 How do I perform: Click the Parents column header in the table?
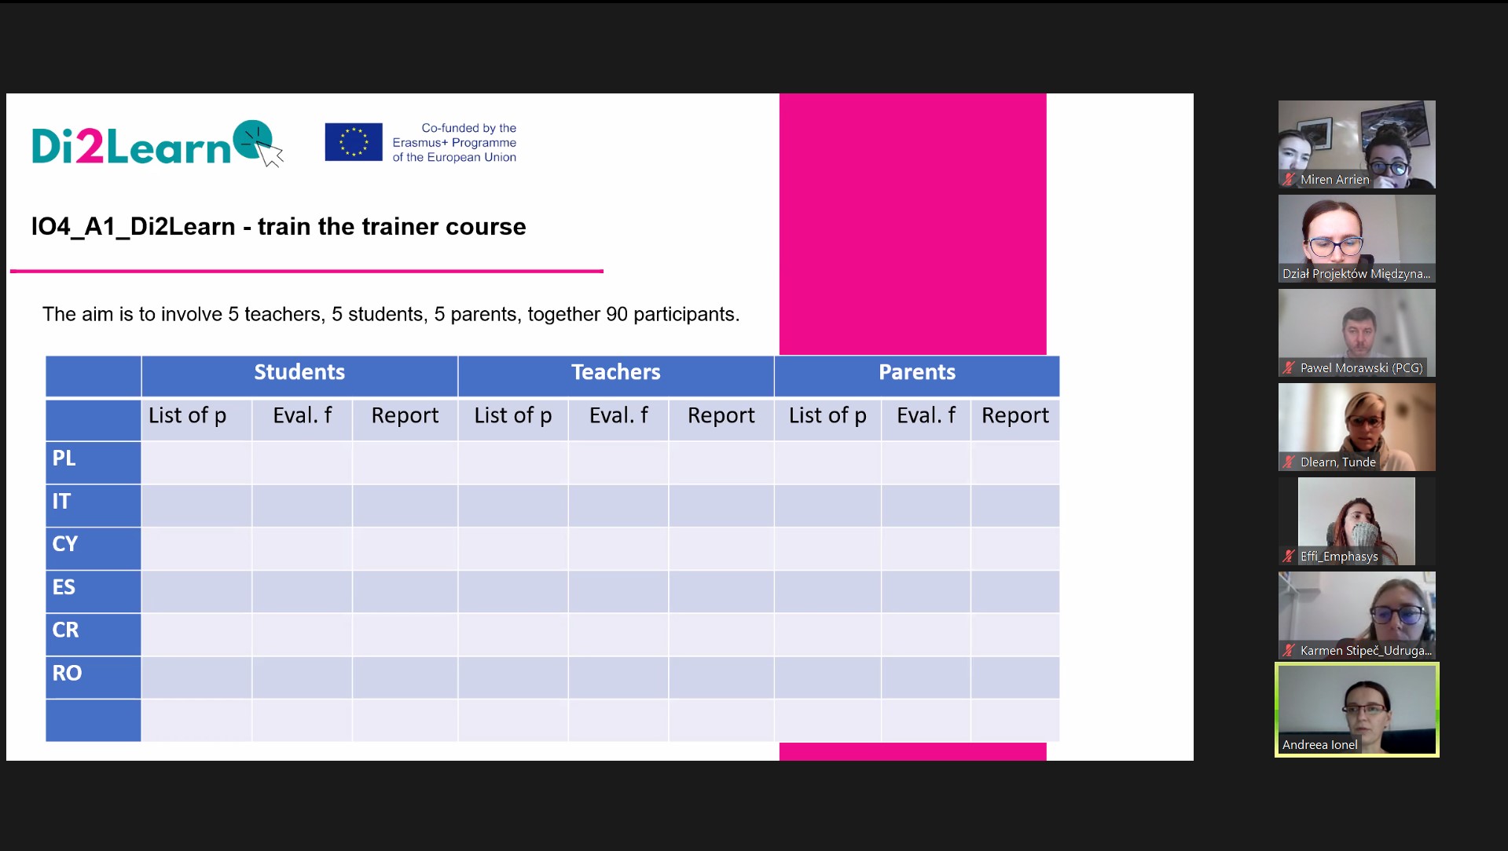(x=916, y=373)
